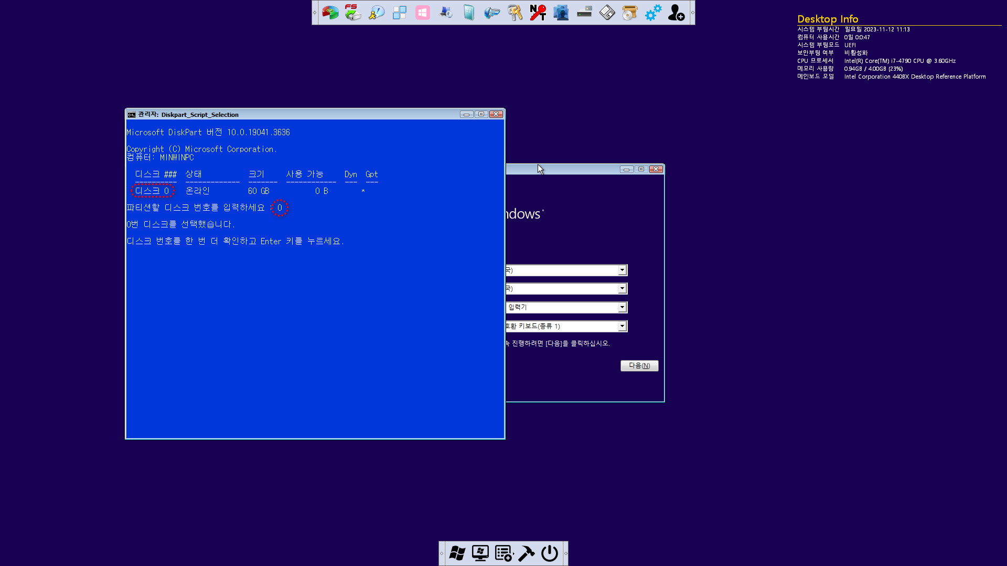Click the power button icon in dock
The image size is (1007, 566).
click(x=550, y=553)
